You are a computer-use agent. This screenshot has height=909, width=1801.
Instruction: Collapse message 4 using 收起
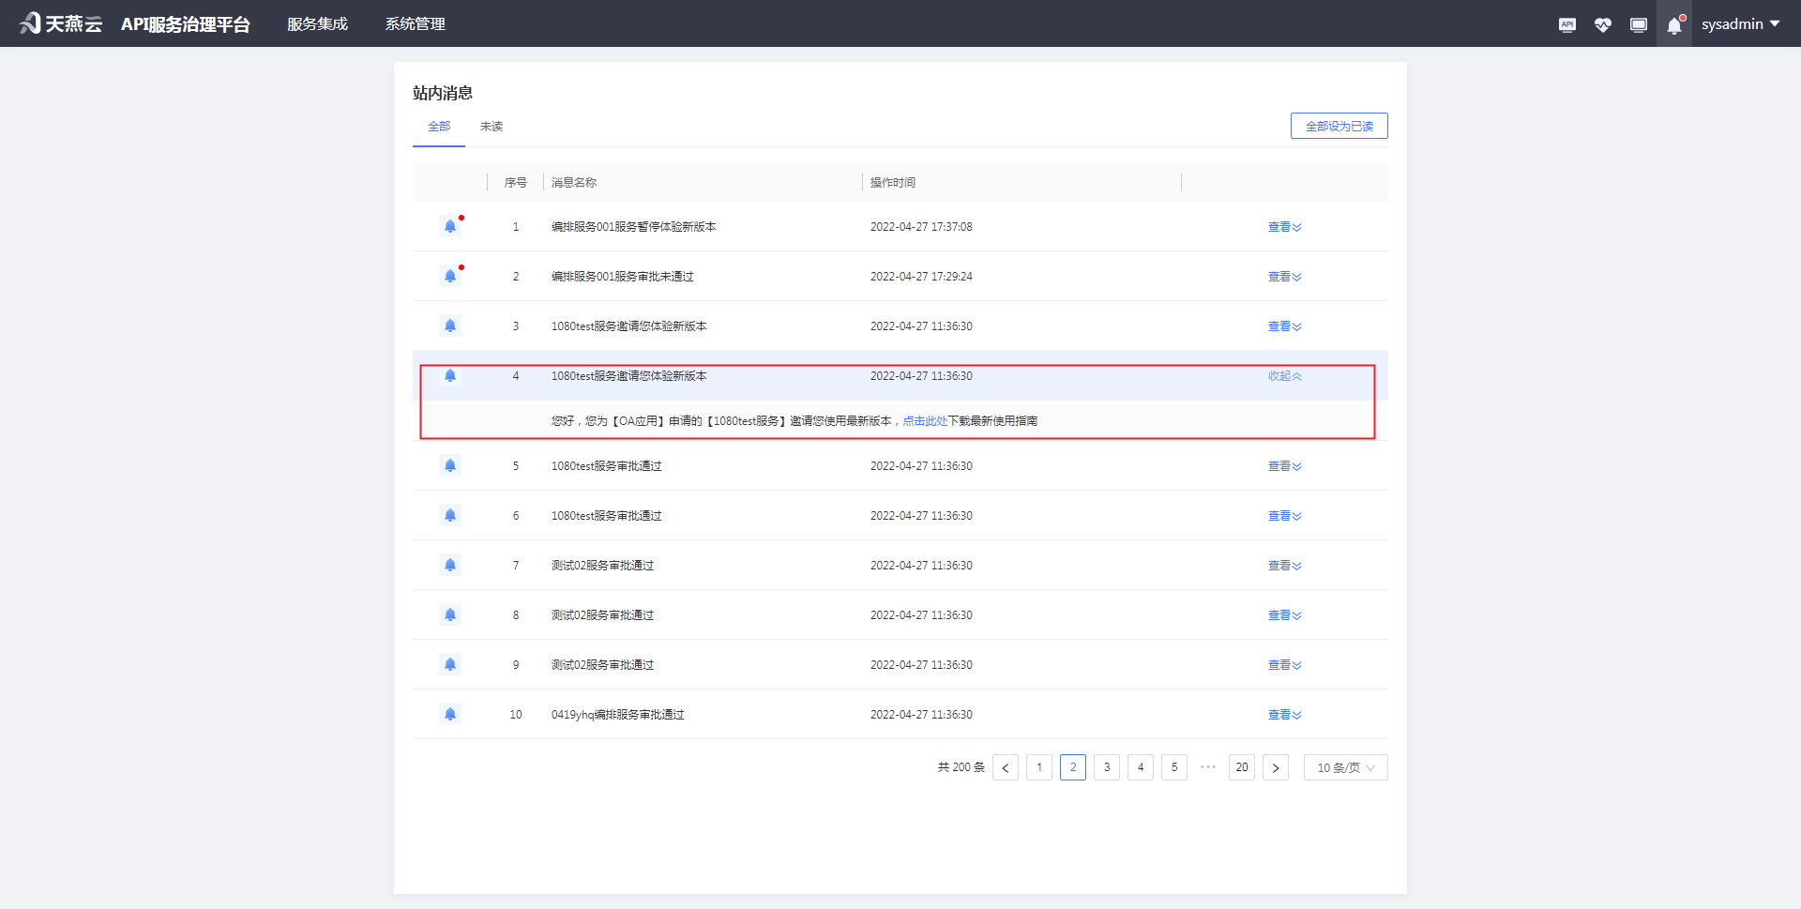click(x=1284, y=376)
